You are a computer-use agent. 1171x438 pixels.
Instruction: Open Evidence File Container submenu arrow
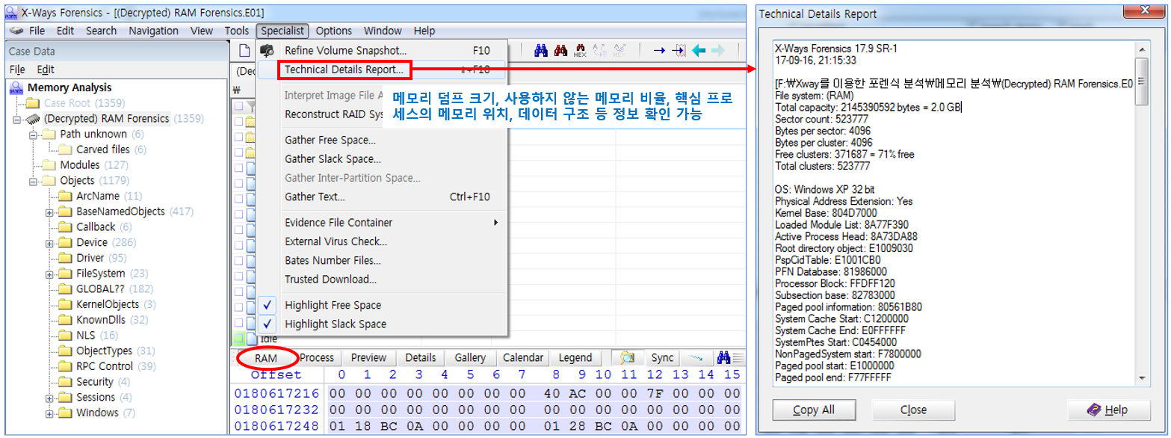495,223
